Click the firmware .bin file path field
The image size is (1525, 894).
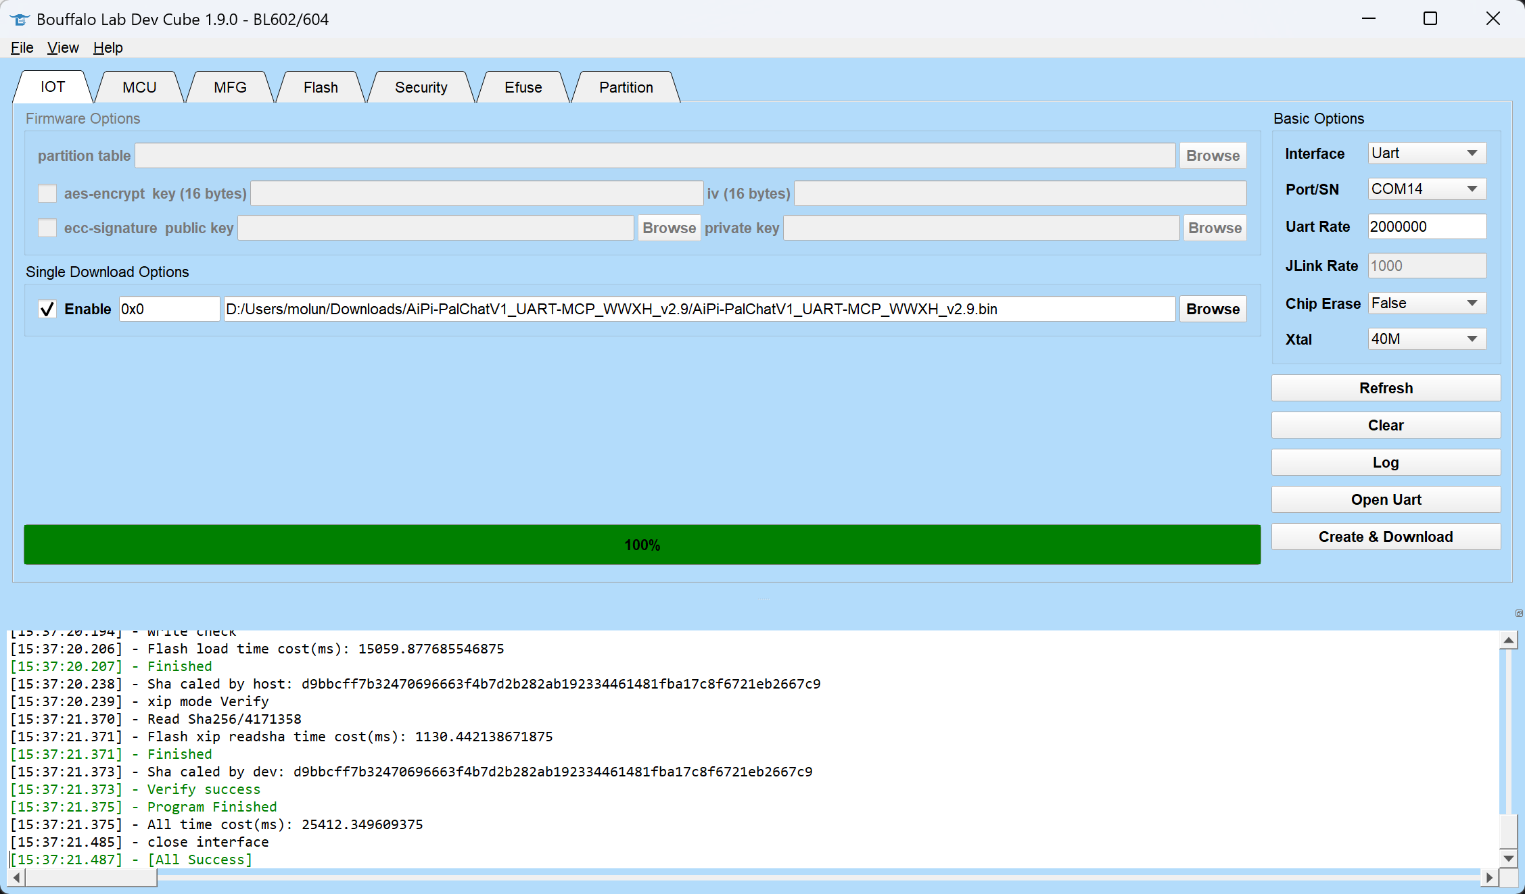point(699,309)
